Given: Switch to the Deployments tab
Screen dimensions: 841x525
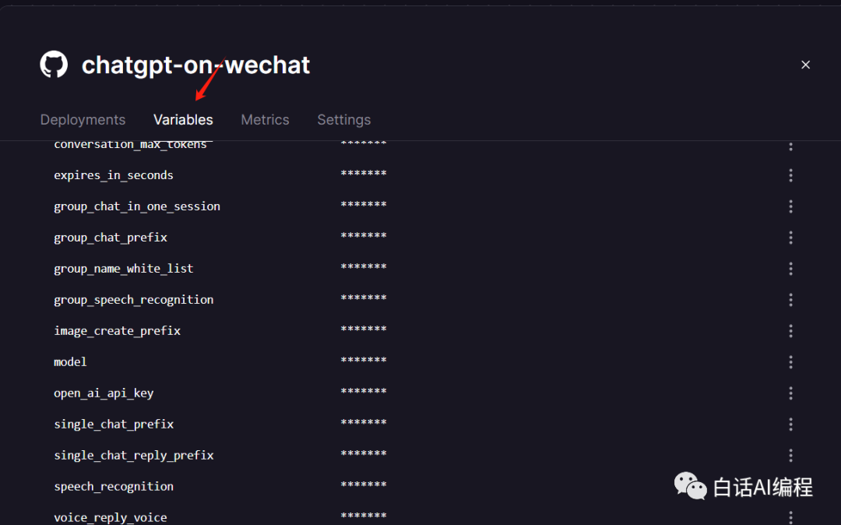Looking at the screenshot, I should pos(83,120).
